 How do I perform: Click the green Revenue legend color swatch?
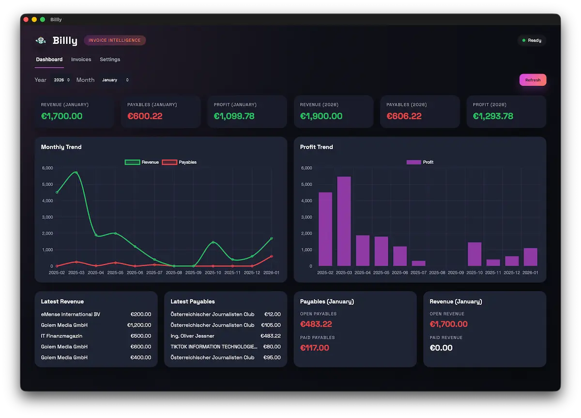click(x=132, y=162)
